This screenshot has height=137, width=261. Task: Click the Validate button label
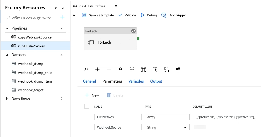[130, 15]
